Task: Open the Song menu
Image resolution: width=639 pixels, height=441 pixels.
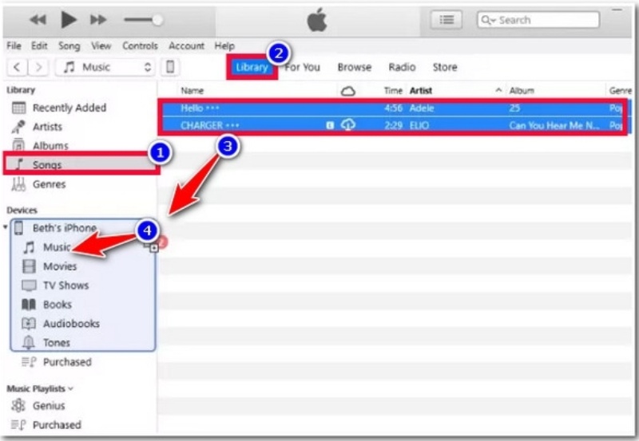Action: [69, 46]
